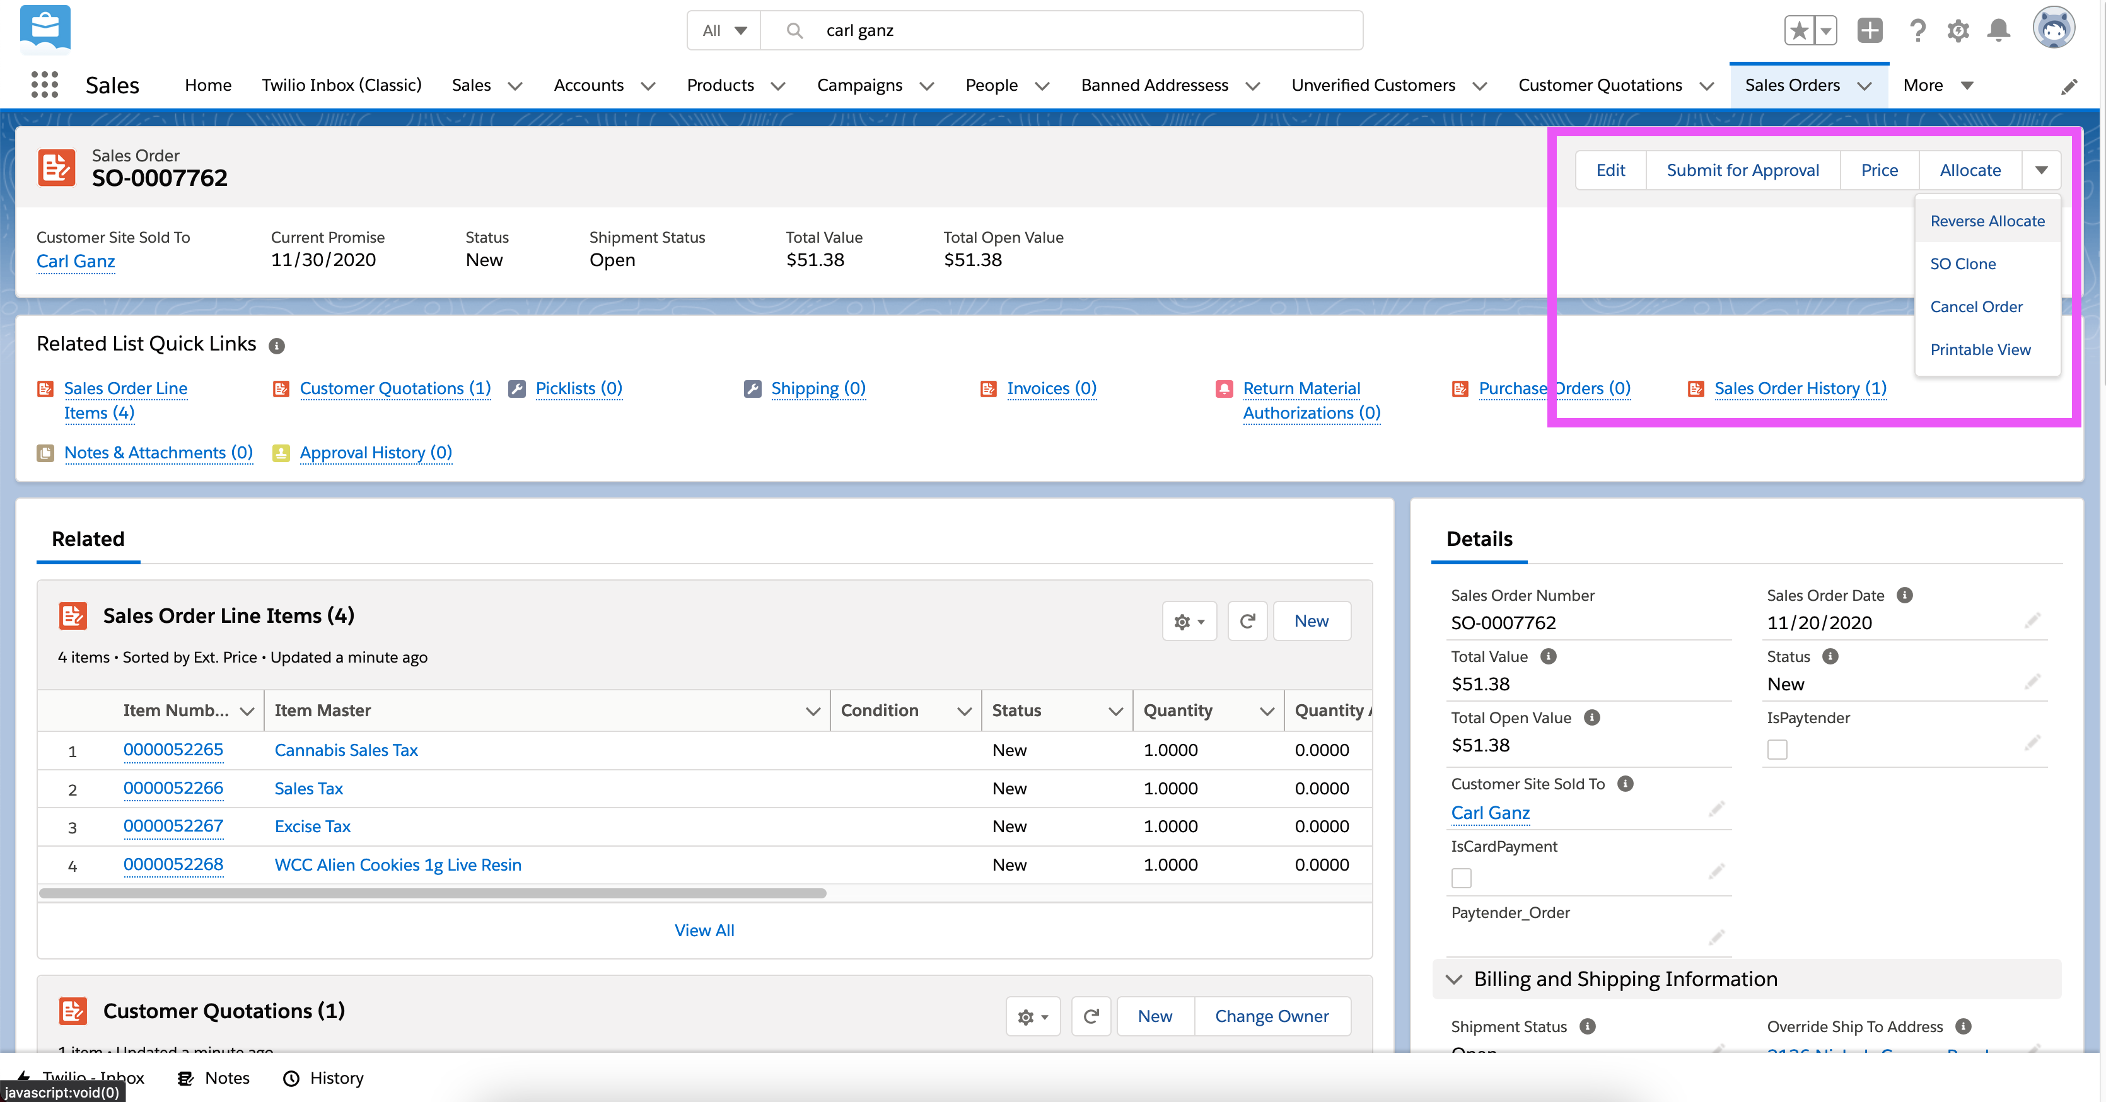Image resolution: width=2106 pixels, height=1102 pixels.
Task: Refresh the Sales Order Line Items list
Action: coord(1248,622)
